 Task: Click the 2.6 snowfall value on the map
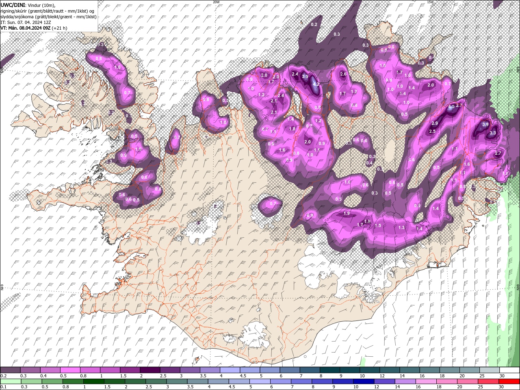click(343, 74)
